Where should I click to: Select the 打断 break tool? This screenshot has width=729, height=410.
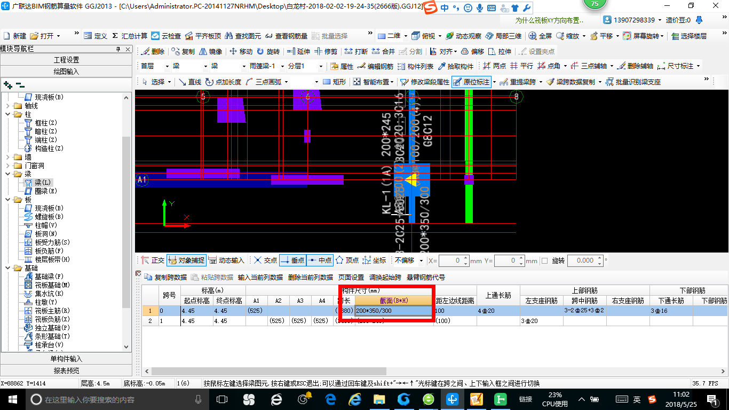tap(356, 52)
